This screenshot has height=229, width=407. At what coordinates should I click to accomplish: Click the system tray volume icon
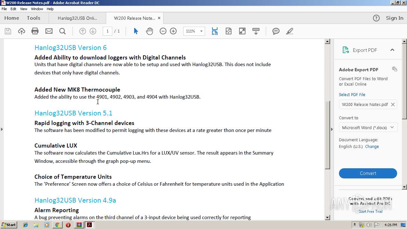[x=369, y=225]
